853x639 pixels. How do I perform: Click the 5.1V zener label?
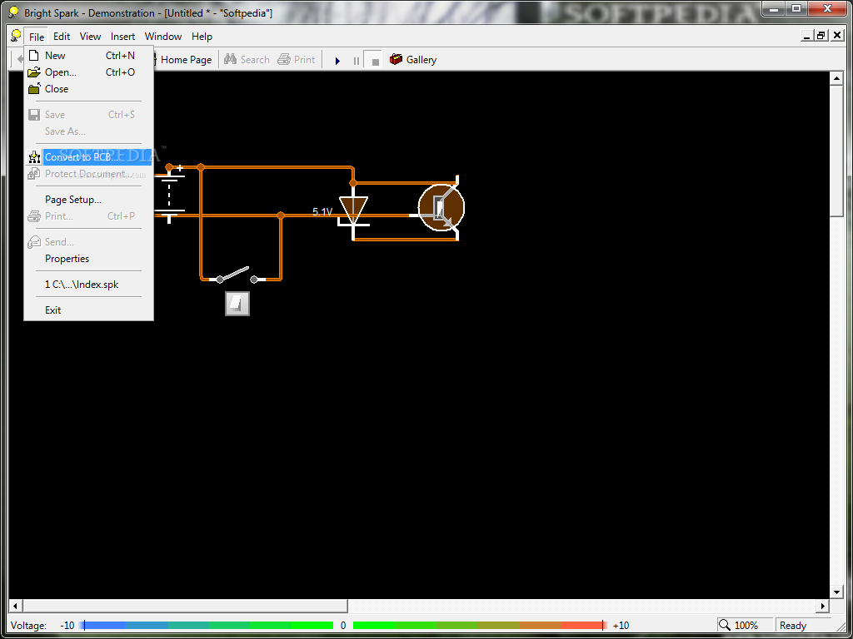tap(322, 212)
